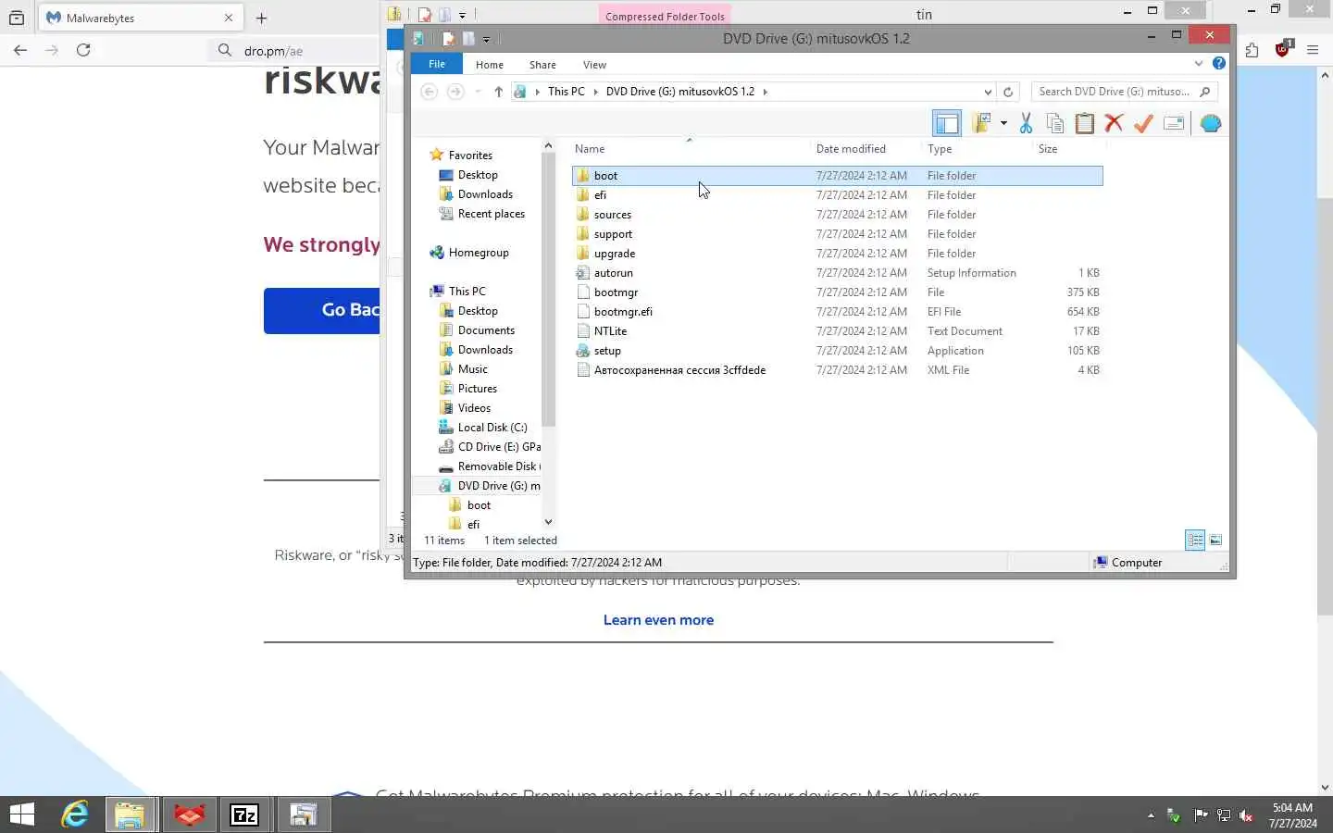Image resolution: width=1333 pixels, height=833 pixels.
Task: Select the efi folder in file list
Action: [838, 194]
